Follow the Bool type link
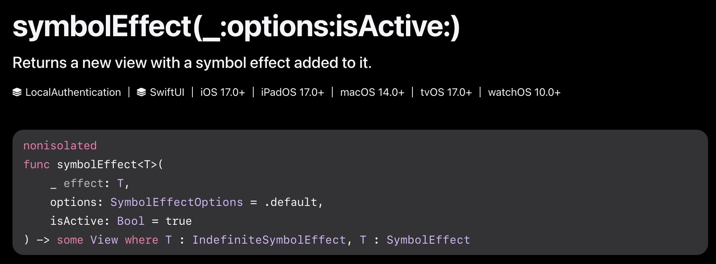 click(131, 221)
